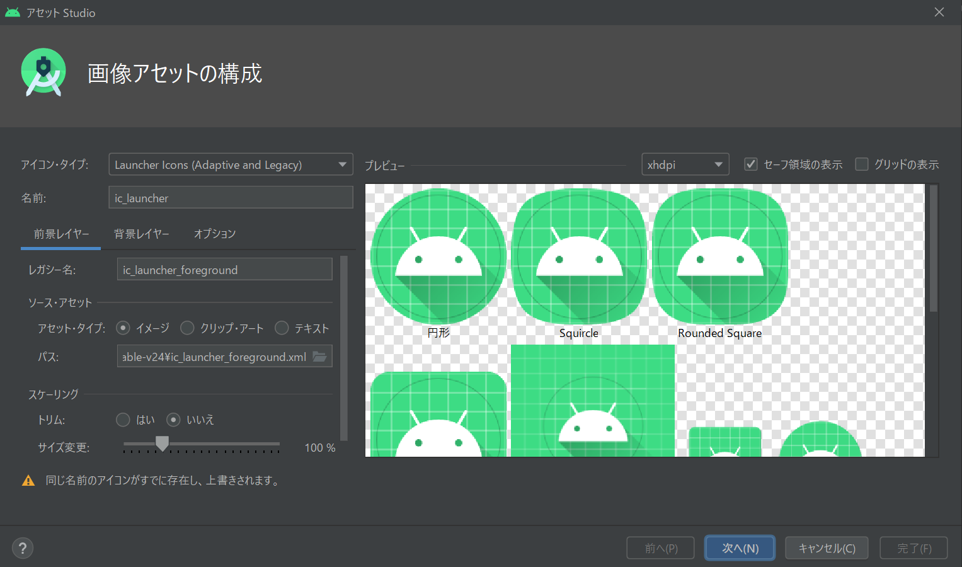
Task: Open the xhdpi density dropdown
Action: (x=685, y=164)
